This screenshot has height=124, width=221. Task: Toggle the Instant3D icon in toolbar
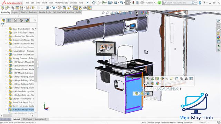point(75,8)
